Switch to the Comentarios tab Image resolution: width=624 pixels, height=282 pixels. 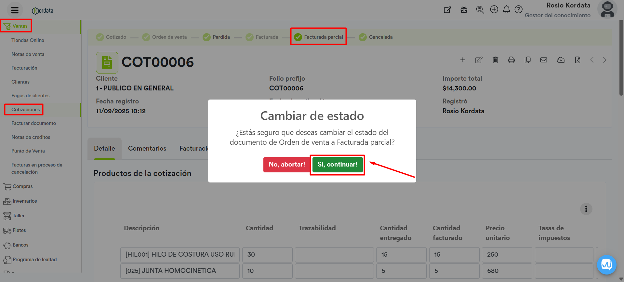(147, 148)
